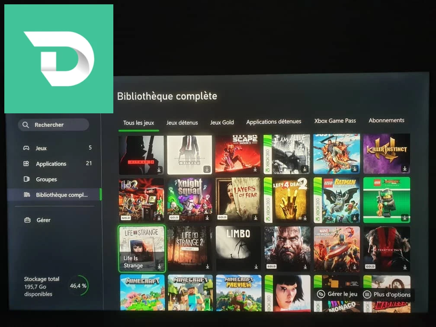Click the magnifying glass search icon
This screenshot has height=327, width=436.
coord(26,125)
